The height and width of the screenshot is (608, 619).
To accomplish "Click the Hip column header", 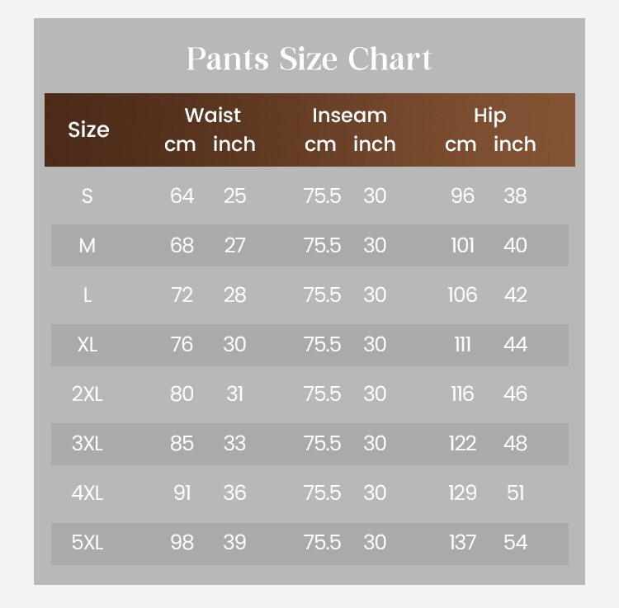I will 489,115.
